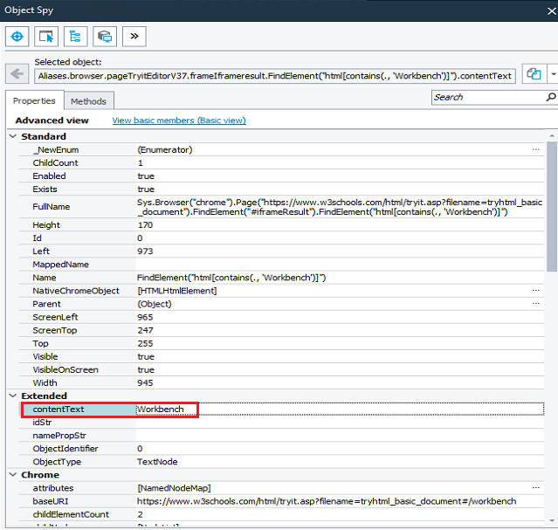Click the point-and-fix cursor selection icon

coord(46,36)
